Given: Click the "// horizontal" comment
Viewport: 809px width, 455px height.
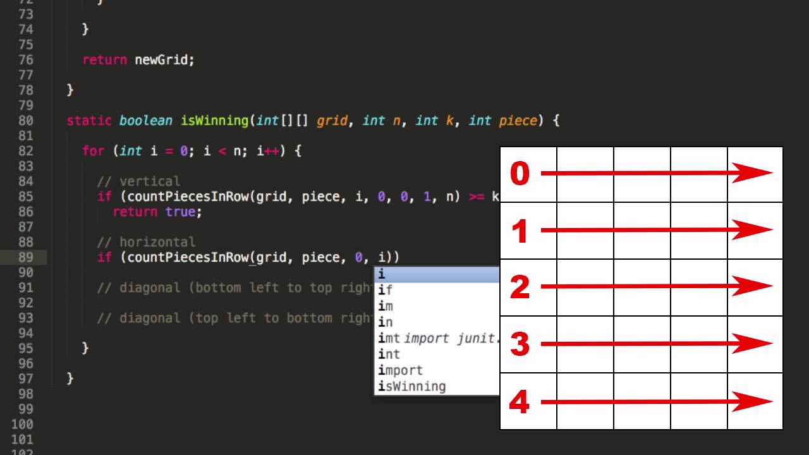Looking at the screenshot, I should [146, 242].
